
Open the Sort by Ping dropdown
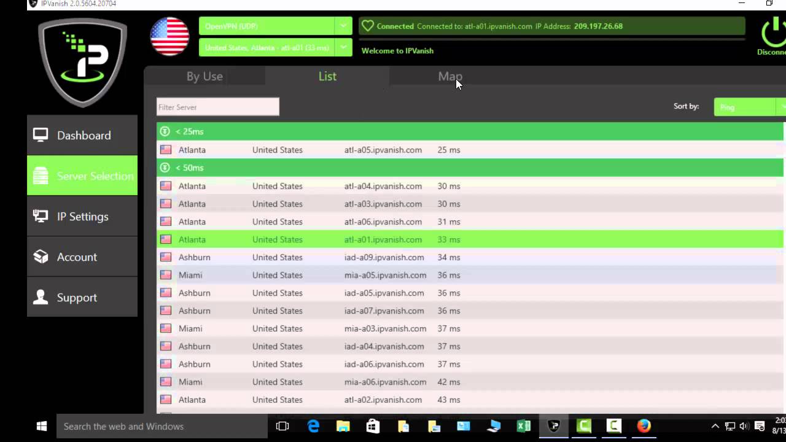point(750,107)
